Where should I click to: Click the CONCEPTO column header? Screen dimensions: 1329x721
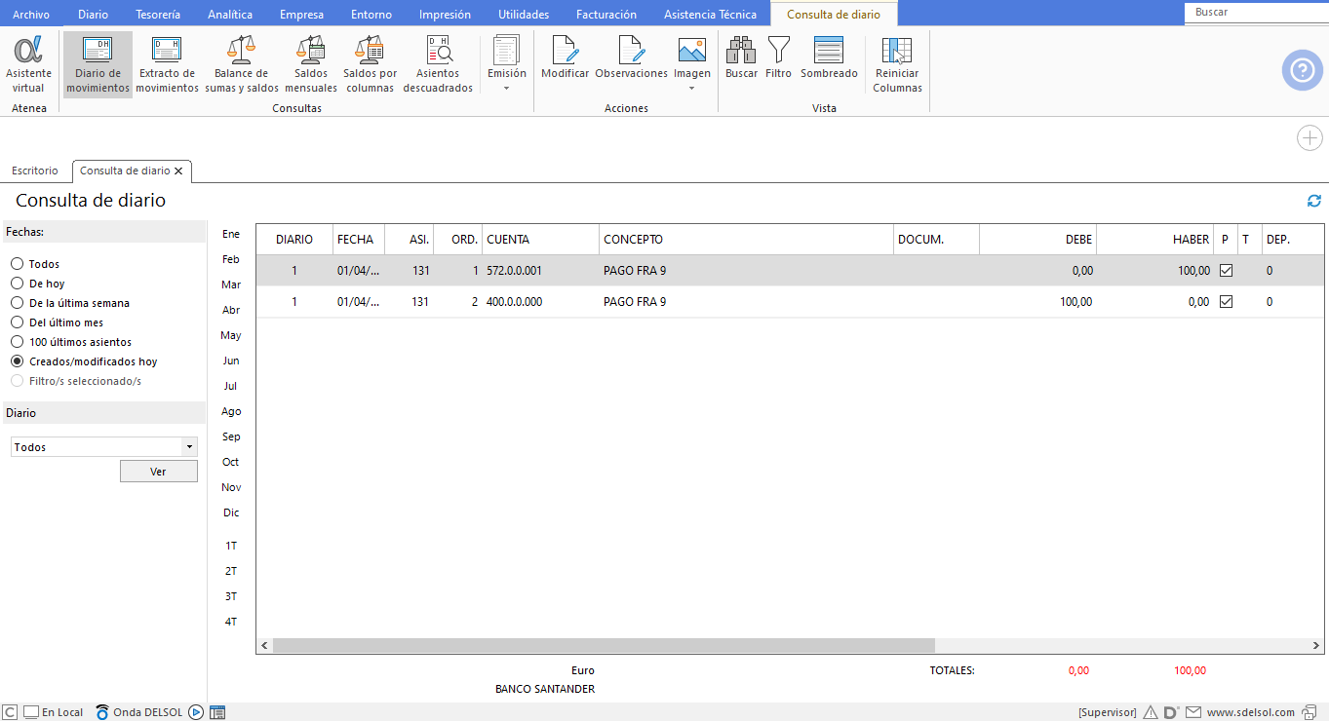[746, 240]
